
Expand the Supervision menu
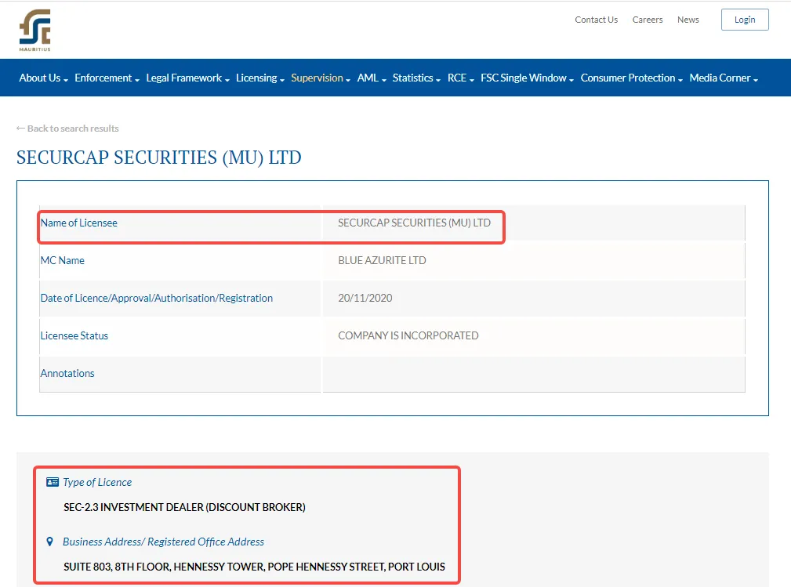point(321,78)
